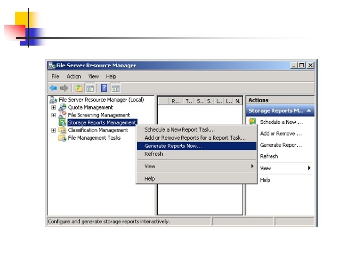Click the blue Help question mark icon

pos(104,88)
